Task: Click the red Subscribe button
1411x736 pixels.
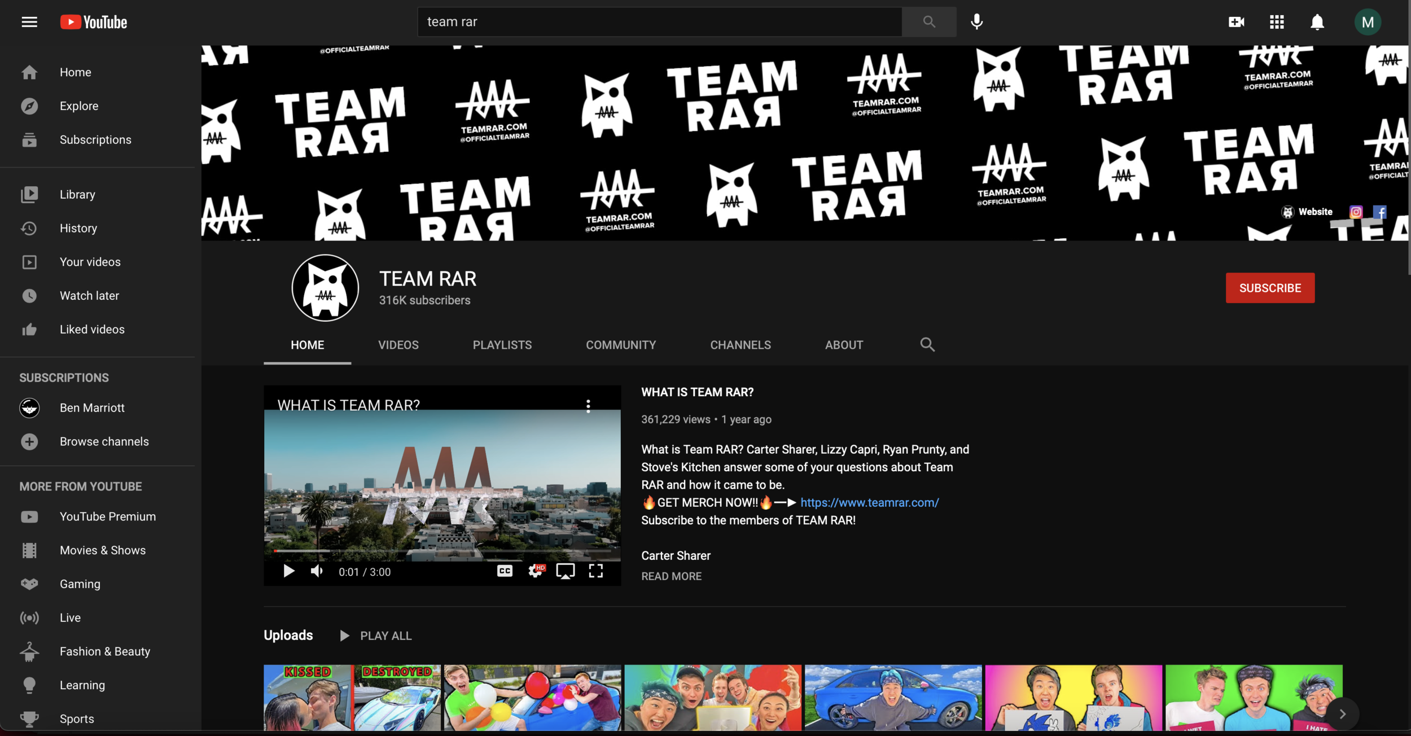Action: 1269,288
